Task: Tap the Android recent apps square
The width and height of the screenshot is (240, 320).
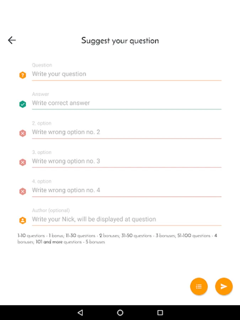Action: [160, 313]
